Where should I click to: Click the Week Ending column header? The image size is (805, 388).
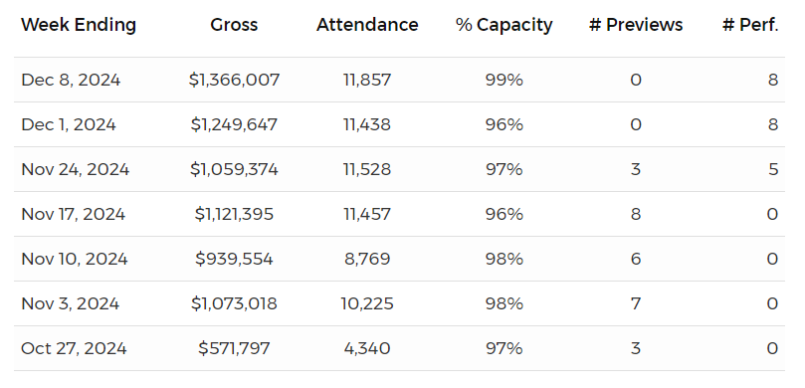(79, 25)
